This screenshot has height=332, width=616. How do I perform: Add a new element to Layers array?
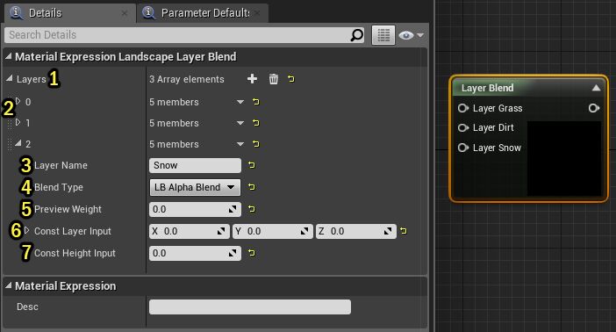[252, 79]
